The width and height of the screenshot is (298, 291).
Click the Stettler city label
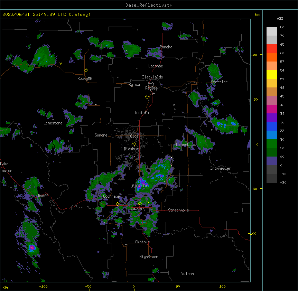[x=219, y=82]
